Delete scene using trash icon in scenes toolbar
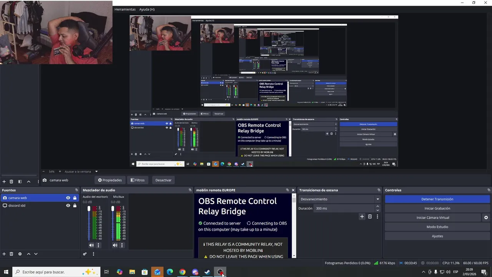The image size is (492, 277). pos(12,182)
